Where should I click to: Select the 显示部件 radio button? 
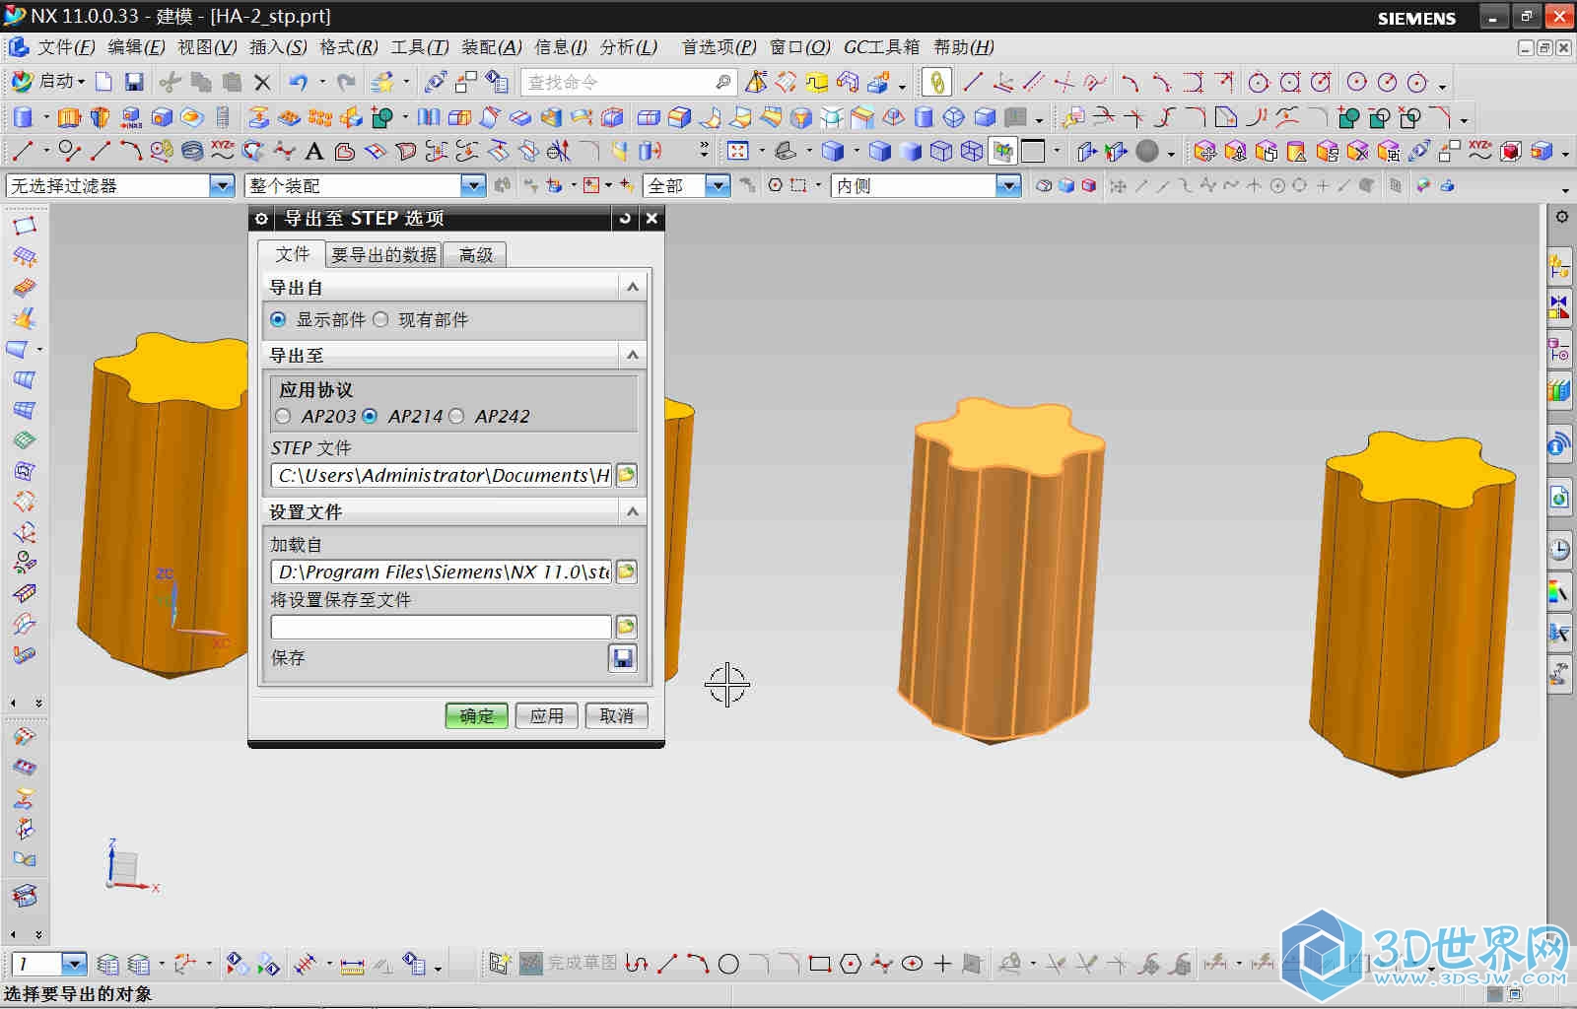[x=278, y=319]
